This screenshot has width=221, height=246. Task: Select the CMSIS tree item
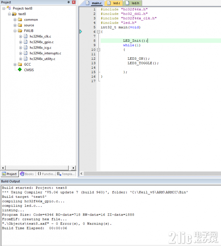click(x=29, y=70)
